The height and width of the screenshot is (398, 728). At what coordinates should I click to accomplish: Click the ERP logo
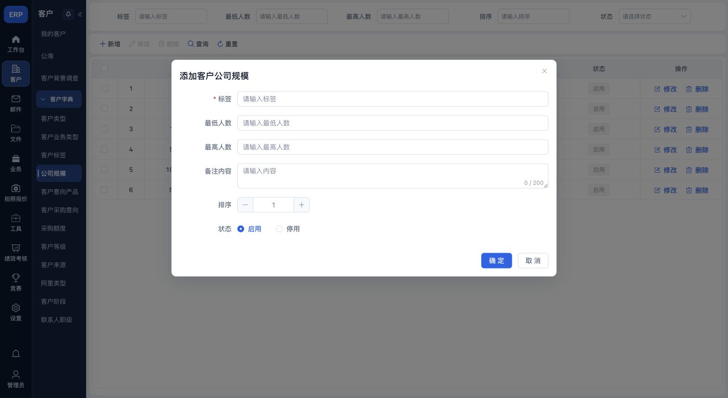click(16, 14)
